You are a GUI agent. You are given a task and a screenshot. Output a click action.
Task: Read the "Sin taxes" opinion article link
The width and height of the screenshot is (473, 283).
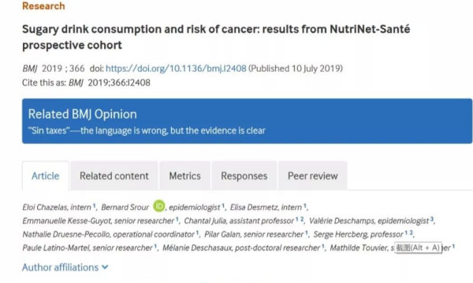[x=147, y=130]
